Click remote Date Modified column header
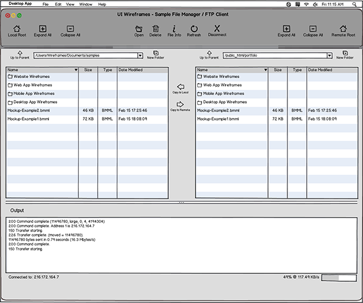363x303 pixels. (x=332, y=70)
